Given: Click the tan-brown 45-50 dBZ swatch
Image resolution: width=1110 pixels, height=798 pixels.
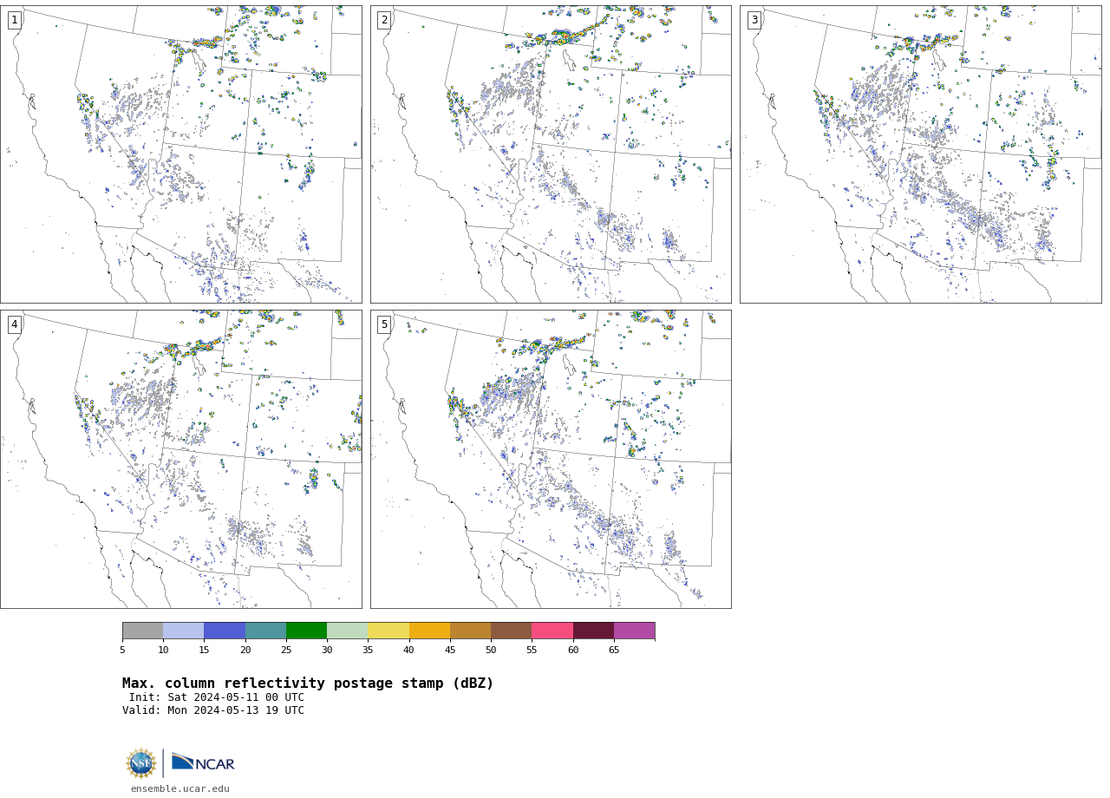Looking at the screenshot, I should [470, 631].
